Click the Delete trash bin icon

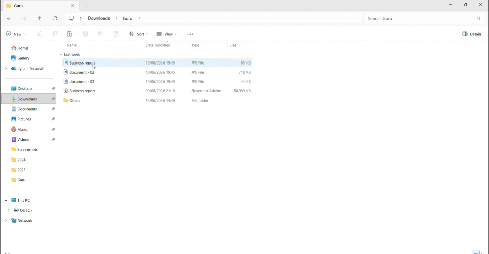coord(116,34)
